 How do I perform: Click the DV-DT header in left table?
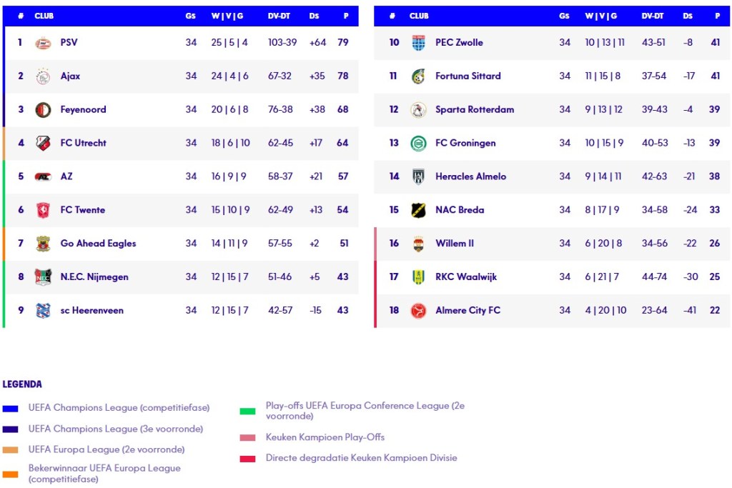(x=280, y=16)
